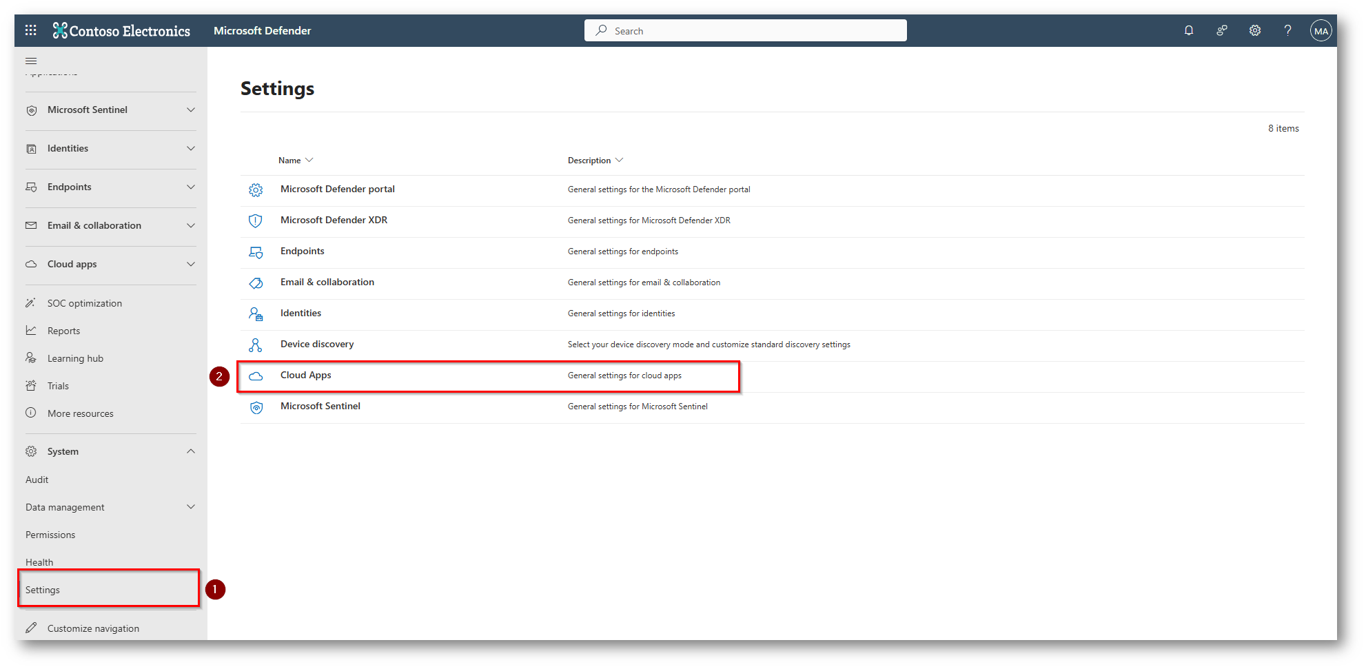Open Microsoft Sentinel settings in the list

point(320,406)
